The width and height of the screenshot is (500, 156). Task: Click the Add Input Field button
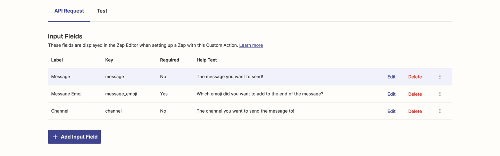point(74,137)
